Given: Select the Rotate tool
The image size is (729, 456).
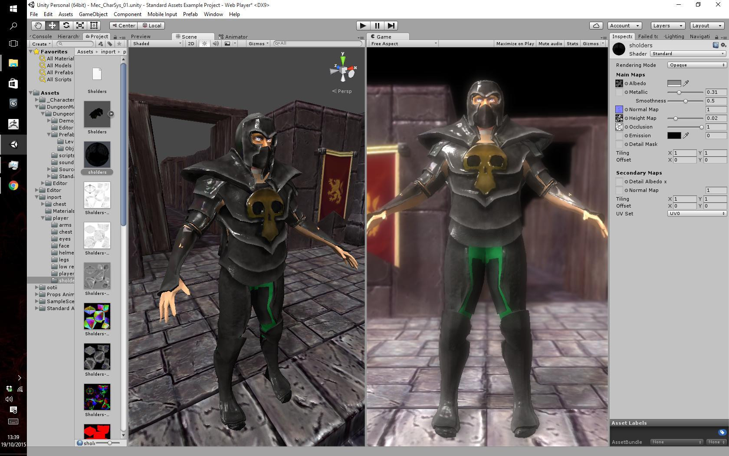Looking at the screenshot, I should click(66, 26).
